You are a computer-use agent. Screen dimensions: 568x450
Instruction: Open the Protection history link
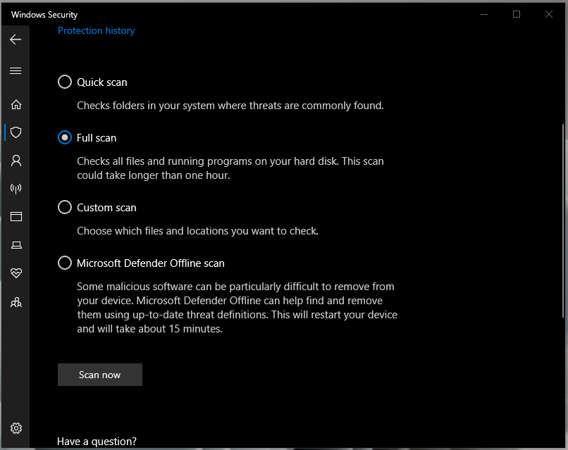click(x=96, y=30)
